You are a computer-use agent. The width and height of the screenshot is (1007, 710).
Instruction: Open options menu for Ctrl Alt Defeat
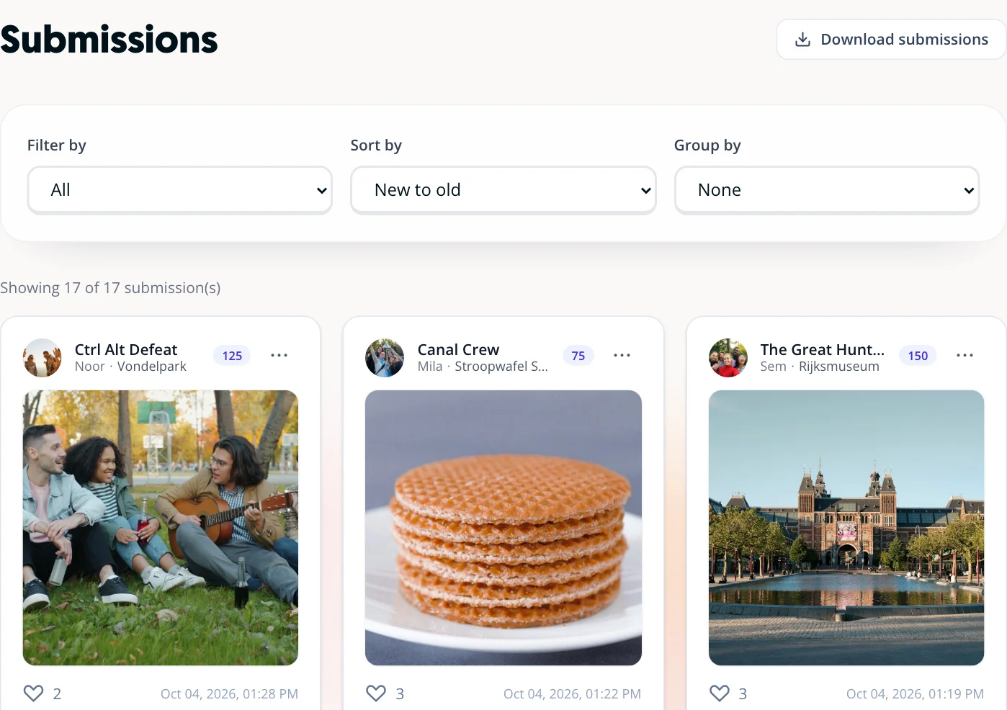pyautogui.click(x=279, y=356)
